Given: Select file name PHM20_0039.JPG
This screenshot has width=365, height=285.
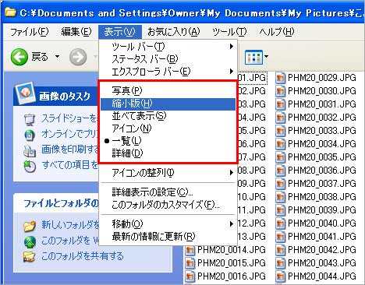Looking at the screenshot, I should [322, 210].
